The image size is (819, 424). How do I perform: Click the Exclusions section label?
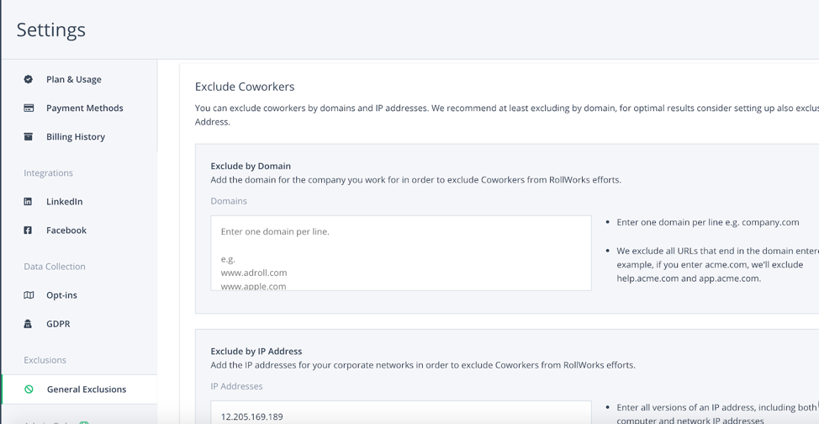(x=45, y=360)
